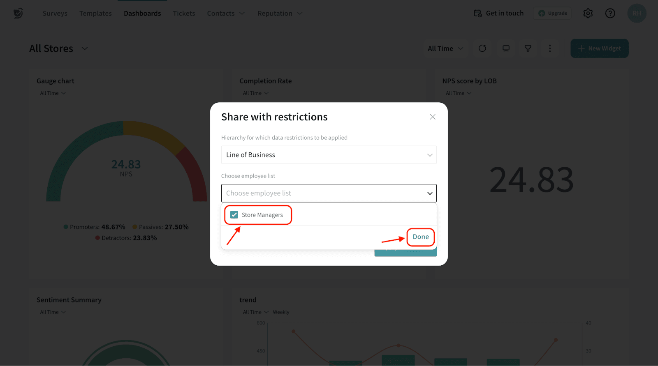Click Get in touch link

498,13
